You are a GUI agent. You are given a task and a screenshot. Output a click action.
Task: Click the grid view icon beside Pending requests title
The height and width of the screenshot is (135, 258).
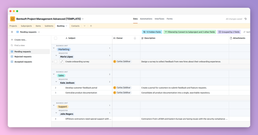[x=18, y=32]
